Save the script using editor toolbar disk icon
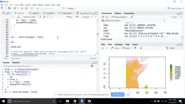Viewport: 185px width, 104px height. (x=18, y=17)
